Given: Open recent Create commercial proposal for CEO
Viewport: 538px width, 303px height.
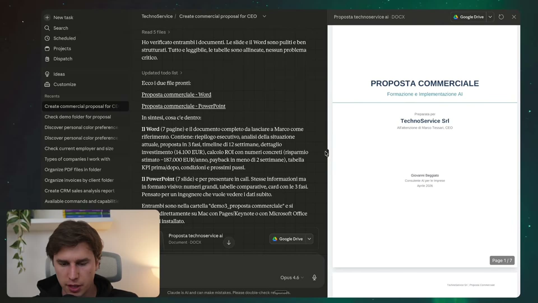Looking at the screenshot, I should [85, 106].
